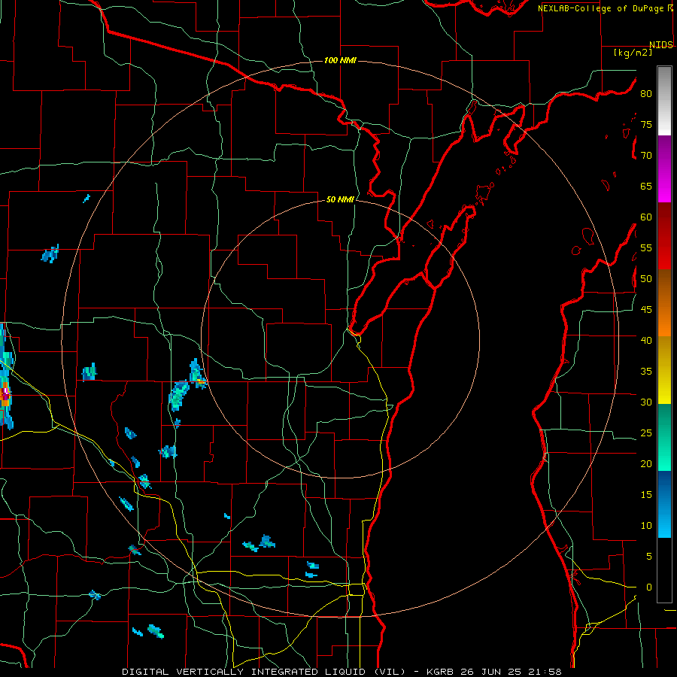
Task: Click the legend value 40
Action: 646,341
